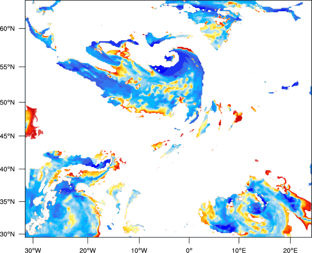
Task: Click the 35°N latitude label
Action: pos(7,202)
